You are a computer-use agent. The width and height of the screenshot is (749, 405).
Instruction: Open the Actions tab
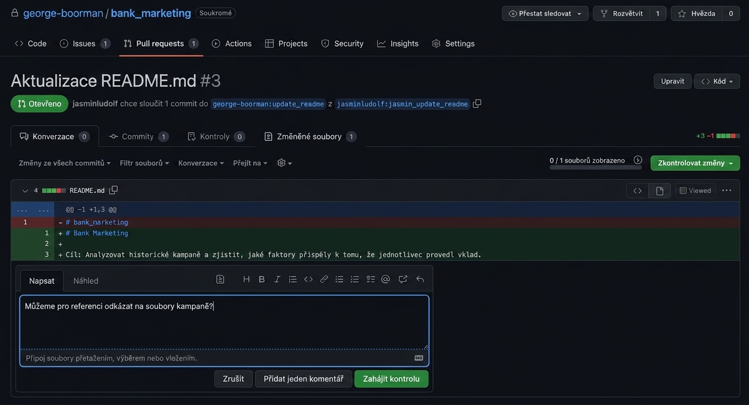pos(231,43)
